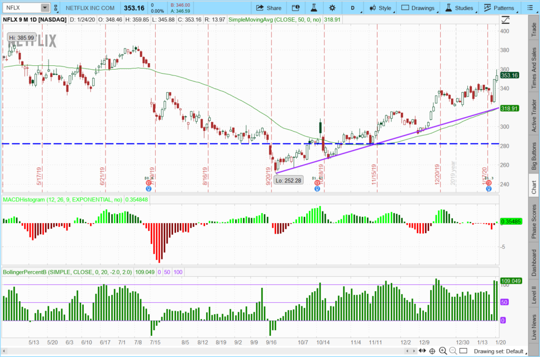Open the Drawing set: Default dropdown

[x=500, y=351]
